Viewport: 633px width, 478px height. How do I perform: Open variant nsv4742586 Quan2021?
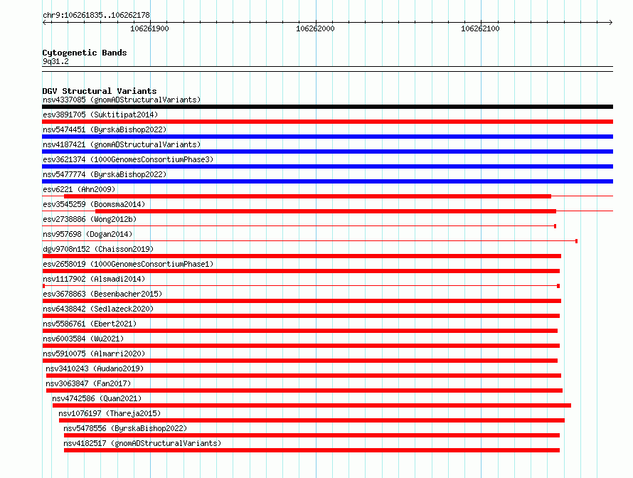click(97, 398)
